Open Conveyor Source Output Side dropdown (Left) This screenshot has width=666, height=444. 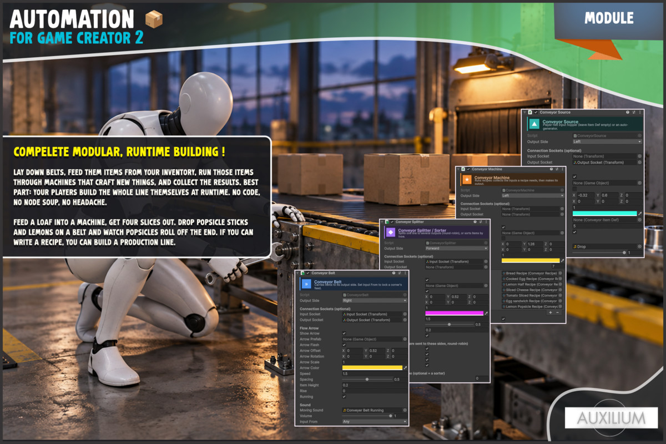tap(607, 142)
